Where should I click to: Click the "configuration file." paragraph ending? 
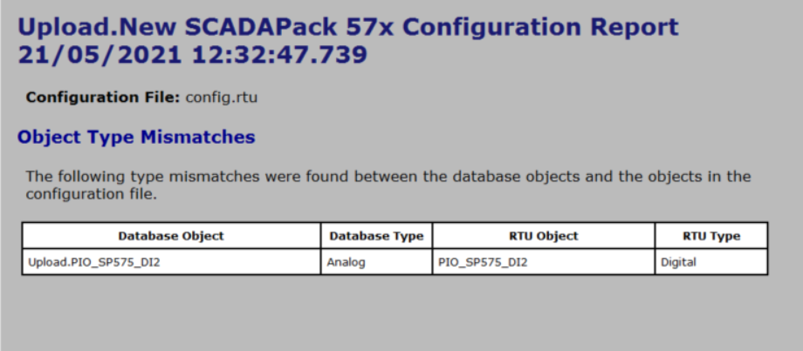click(x=91, y=193)
